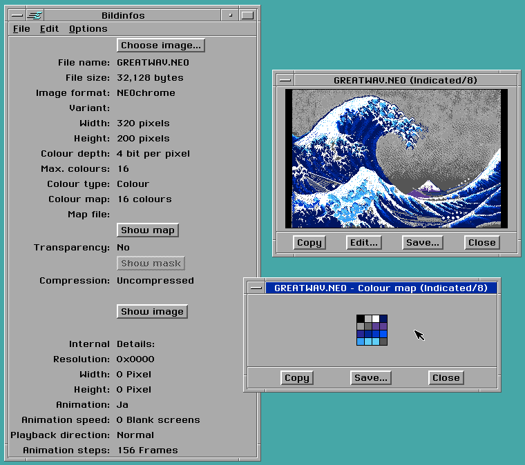Maximize the Bildinfos window
Image resolution: width=525 pixels, height=465 pixels.
[x=247, y=15]
